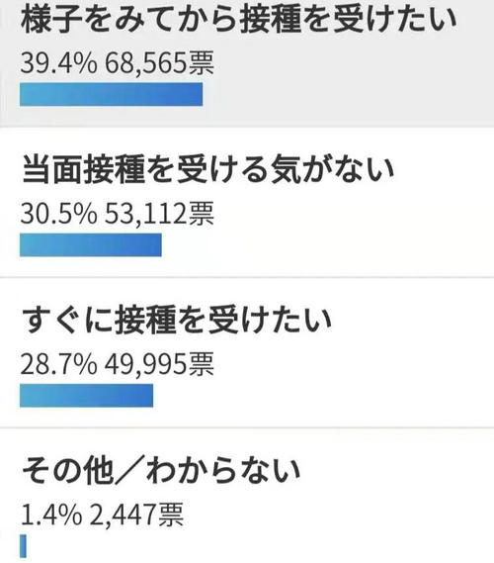
Task: Click the 30.5% 53,112票 vote count
Action: coord(118,214)
